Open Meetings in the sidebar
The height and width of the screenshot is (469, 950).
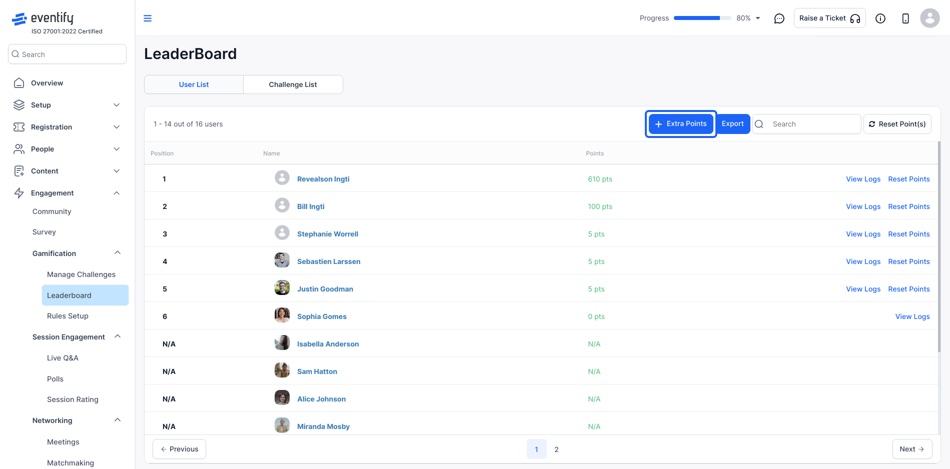[x=63, y=442]
